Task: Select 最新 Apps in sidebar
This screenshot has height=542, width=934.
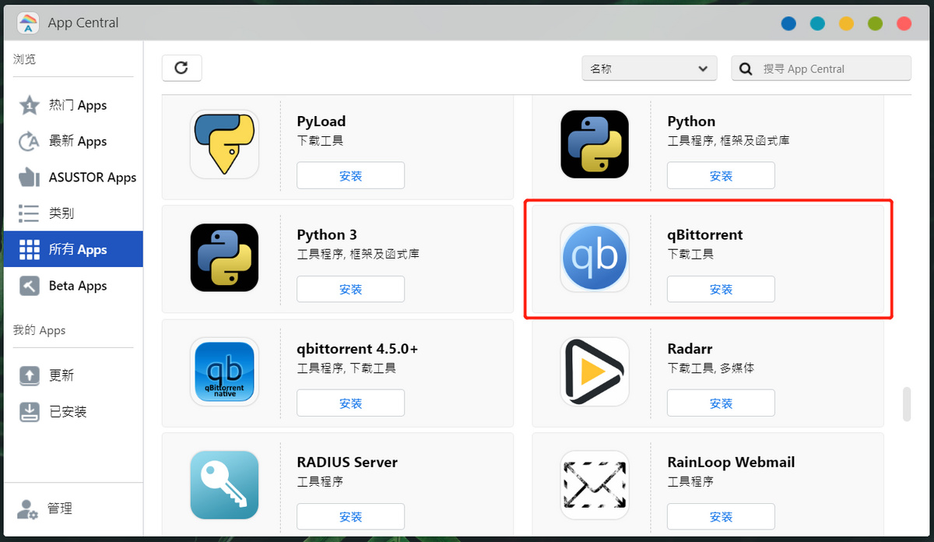Action: (x=72, y=141)
